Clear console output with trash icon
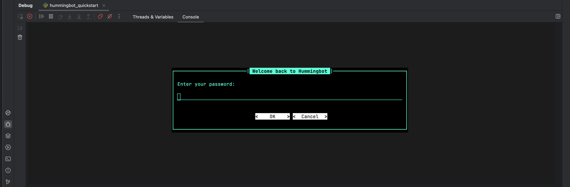 [x=20, y=37]
